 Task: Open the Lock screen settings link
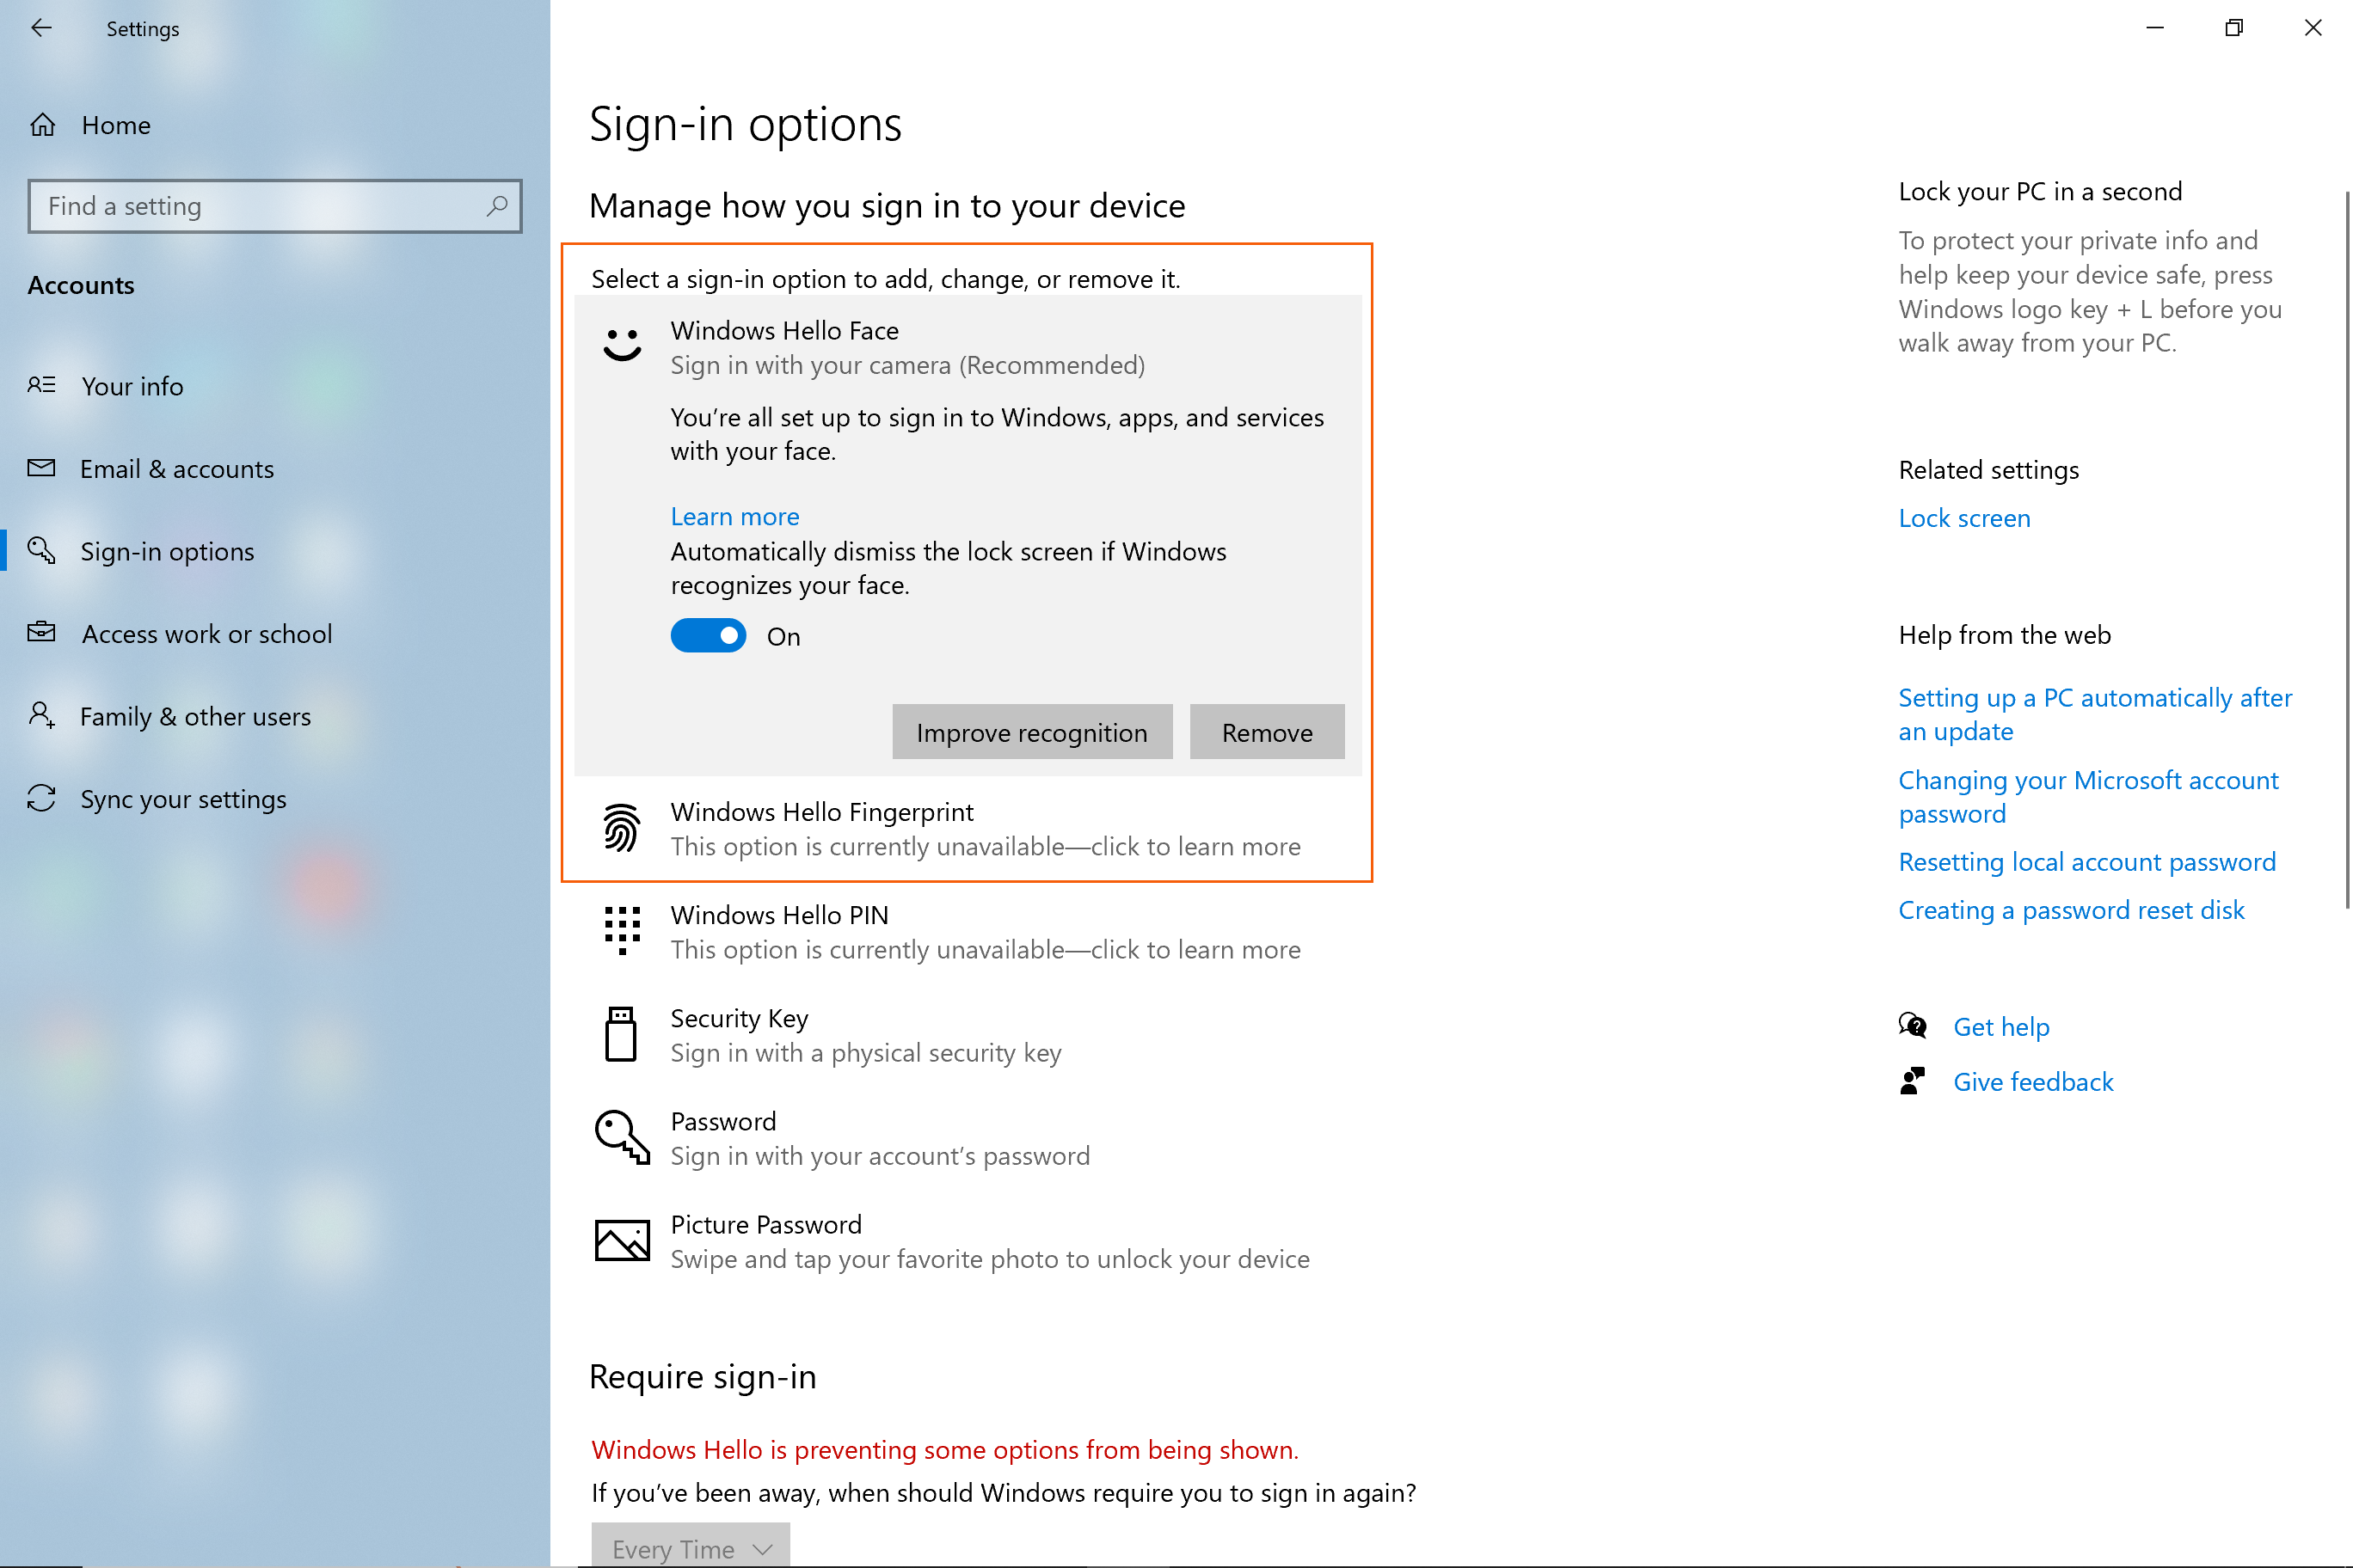[x=1963, y=518]
